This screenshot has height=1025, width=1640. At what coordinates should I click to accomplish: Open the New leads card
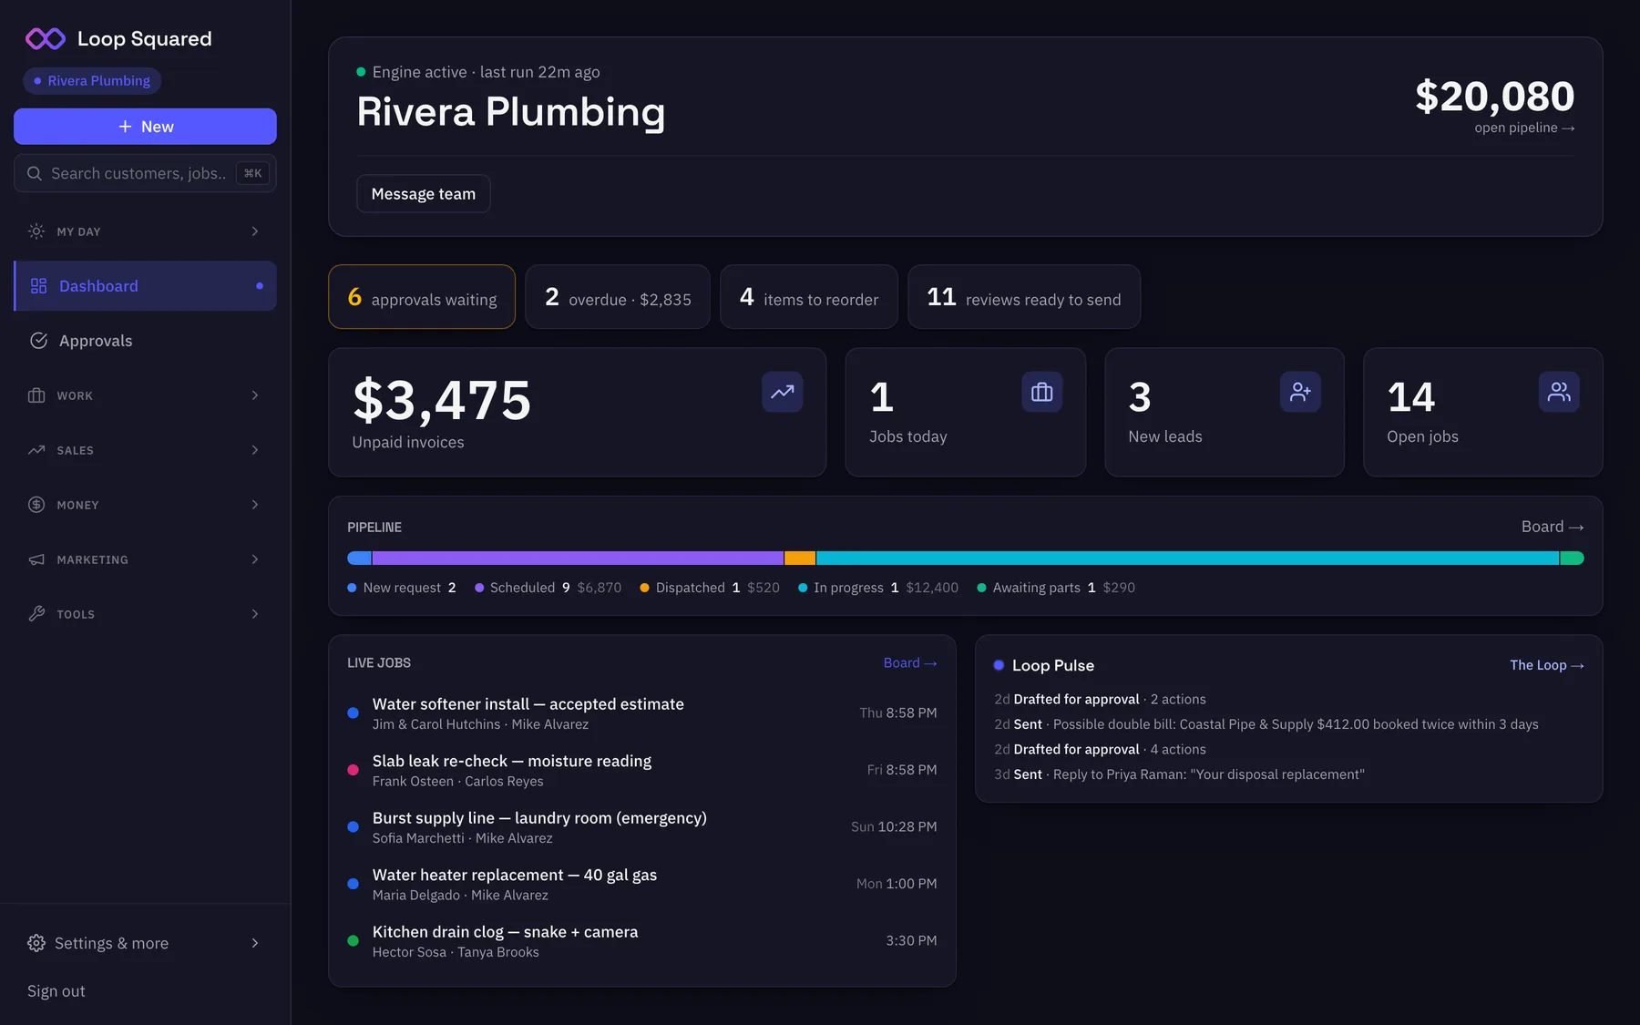pyautogui.click(x=1225, y=412)
